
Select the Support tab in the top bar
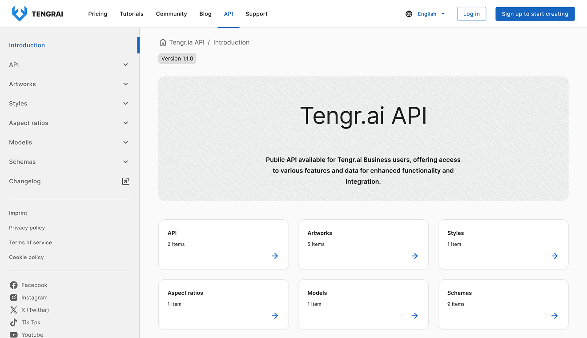(x=257, y=14)
